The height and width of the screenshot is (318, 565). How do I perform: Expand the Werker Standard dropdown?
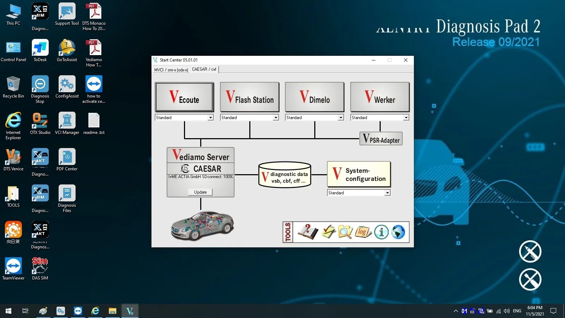point(406,118)
